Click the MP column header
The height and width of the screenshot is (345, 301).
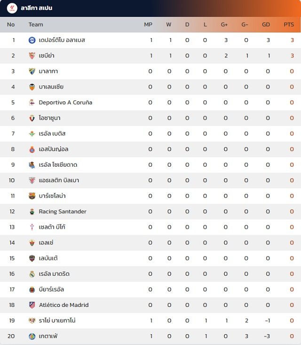tap(148, 24)
